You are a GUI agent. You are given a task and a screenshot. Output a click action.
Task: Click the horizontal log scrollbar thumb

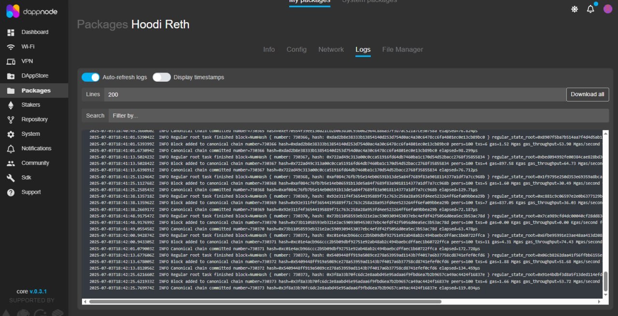pos(265,302)
